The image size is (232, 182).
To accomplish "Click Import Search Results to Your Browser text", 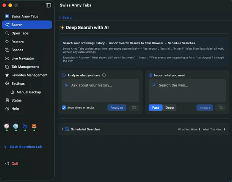I will (x=136, y=43).
